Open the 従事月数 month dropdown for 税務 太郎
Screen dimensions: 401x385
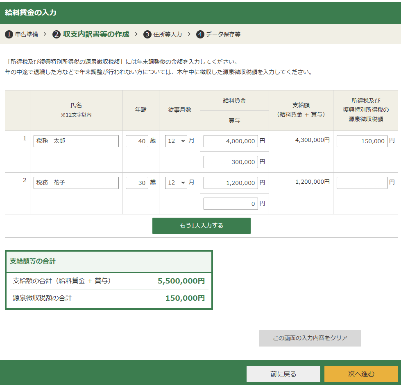[175, 141]
